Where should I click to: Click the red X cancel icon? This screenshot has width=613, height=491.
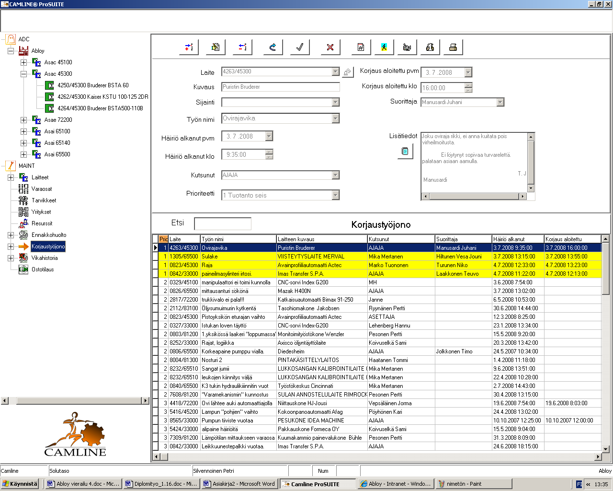click(x=330, y=47)
